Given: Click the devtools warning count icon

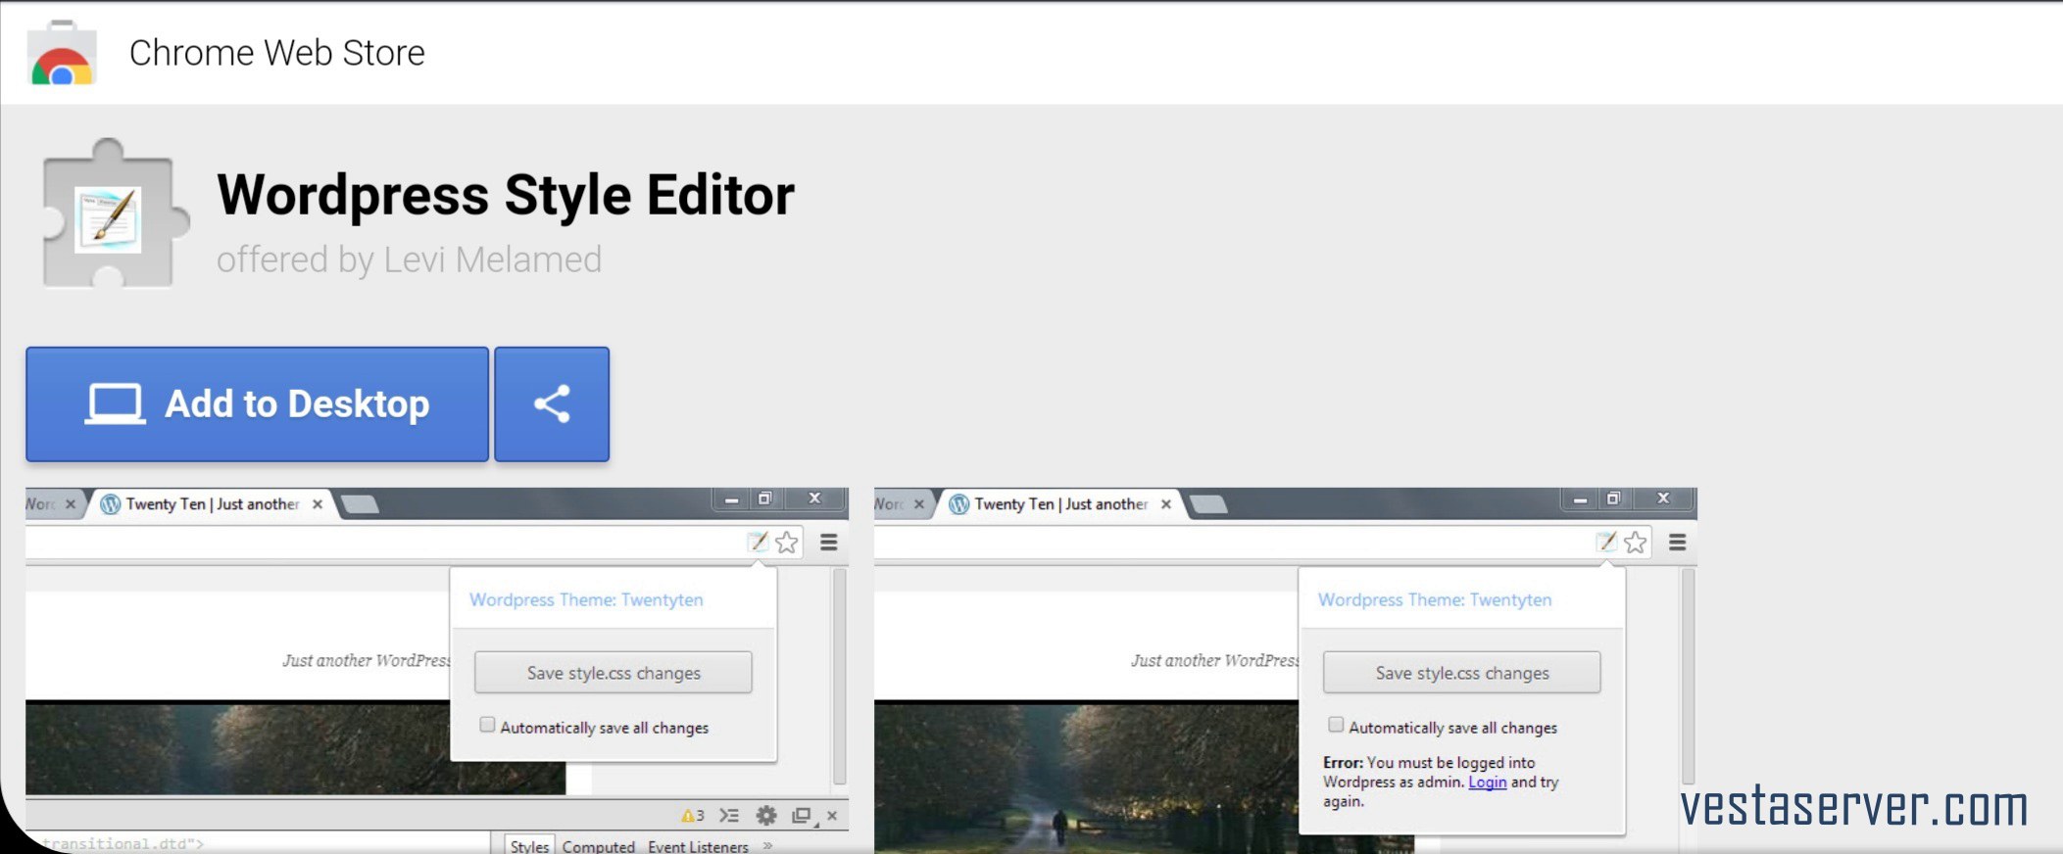Looking at the screenshot, I should (x=693, y=815).
